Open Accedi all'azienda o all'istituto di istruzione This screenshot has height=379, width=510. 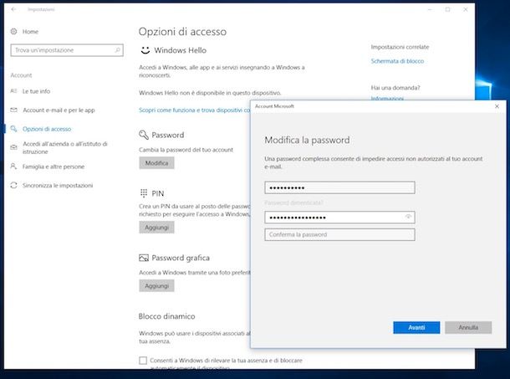(64, 147)
